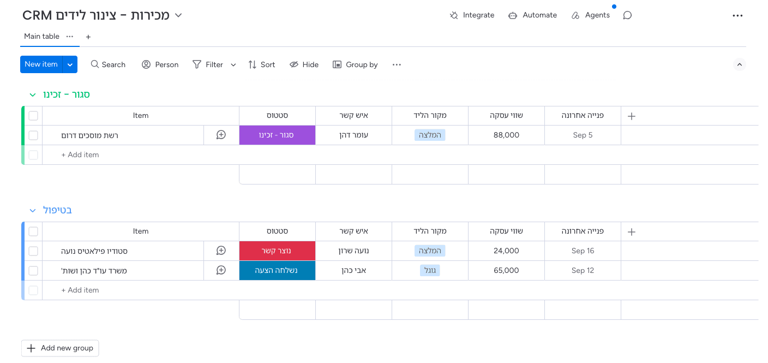Add column in בטיפול group

pos(632,231)
